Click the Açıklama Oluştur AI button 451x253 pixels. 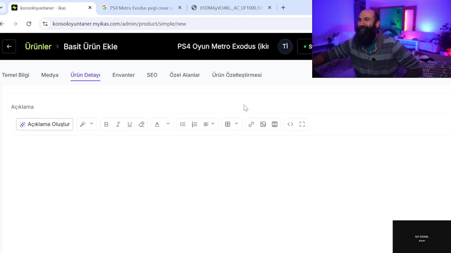click(x=44, y=124)
